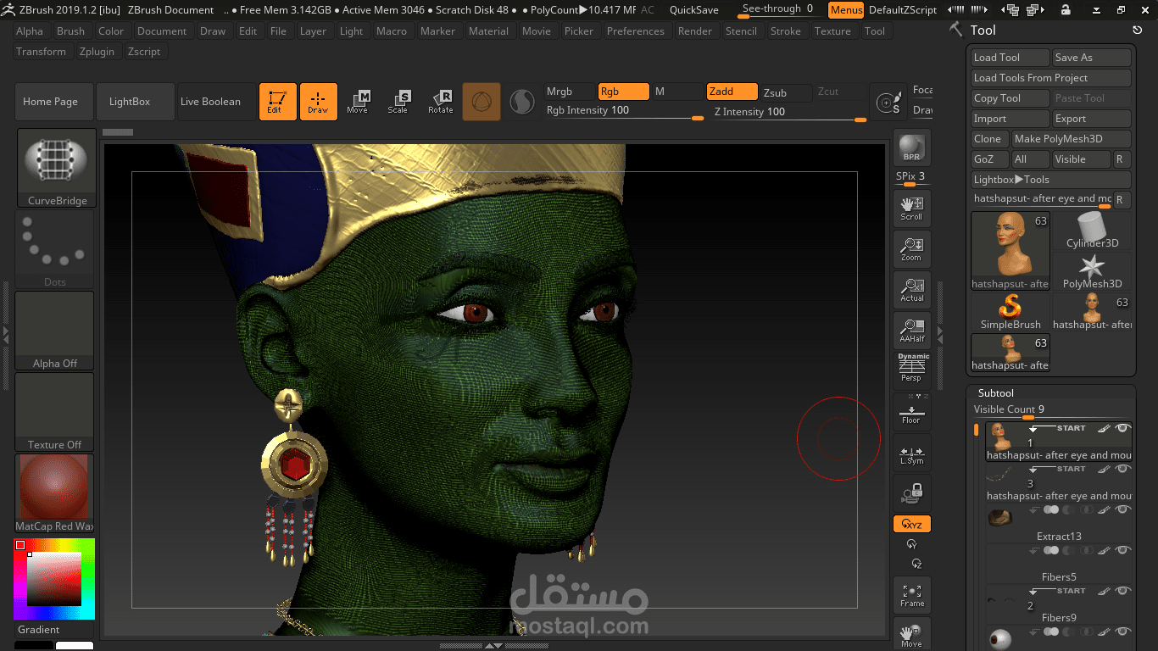1158x651 pixels.
Task: Click the GoZ button
Action: [989, 159]
